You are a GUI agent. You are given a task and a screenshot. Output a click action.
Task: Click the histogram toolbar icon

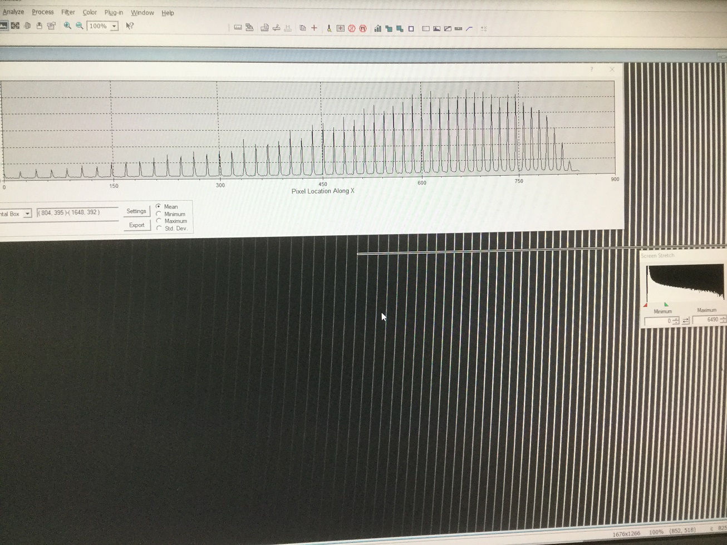pyautogui.click(x=378, y=28)
